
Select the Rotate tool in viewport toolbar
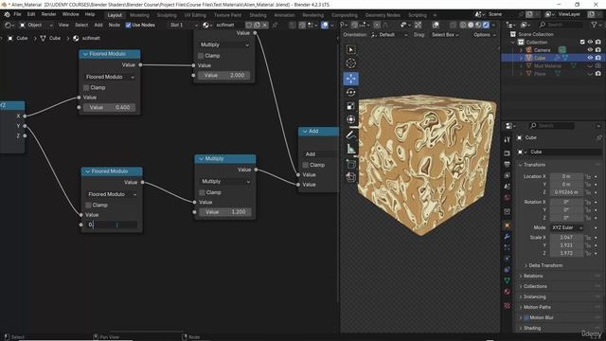pyautogui.click(x=351, y=93)
